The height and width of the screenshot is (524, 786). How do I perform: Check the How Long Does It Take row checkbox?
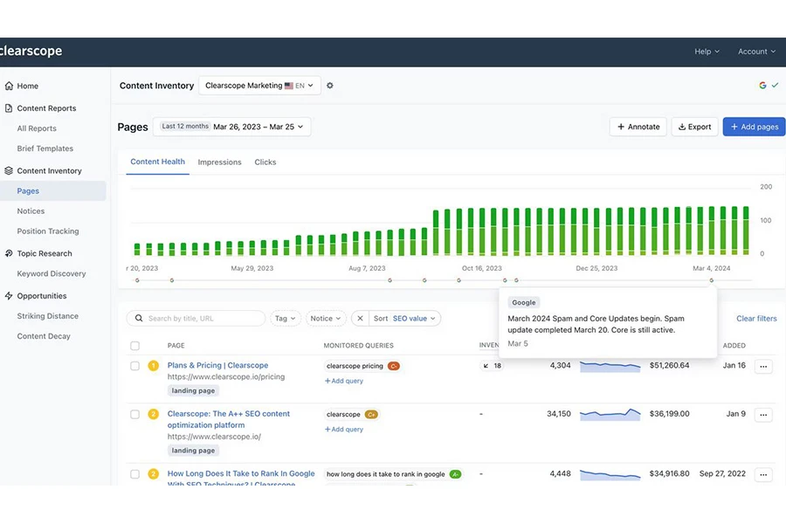(134, 474)
